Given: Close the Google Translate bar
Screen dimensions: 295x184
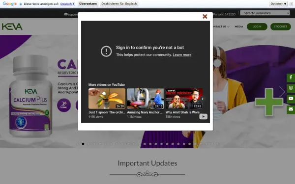Looking at the screenshot, I should [x=291, y=4].
